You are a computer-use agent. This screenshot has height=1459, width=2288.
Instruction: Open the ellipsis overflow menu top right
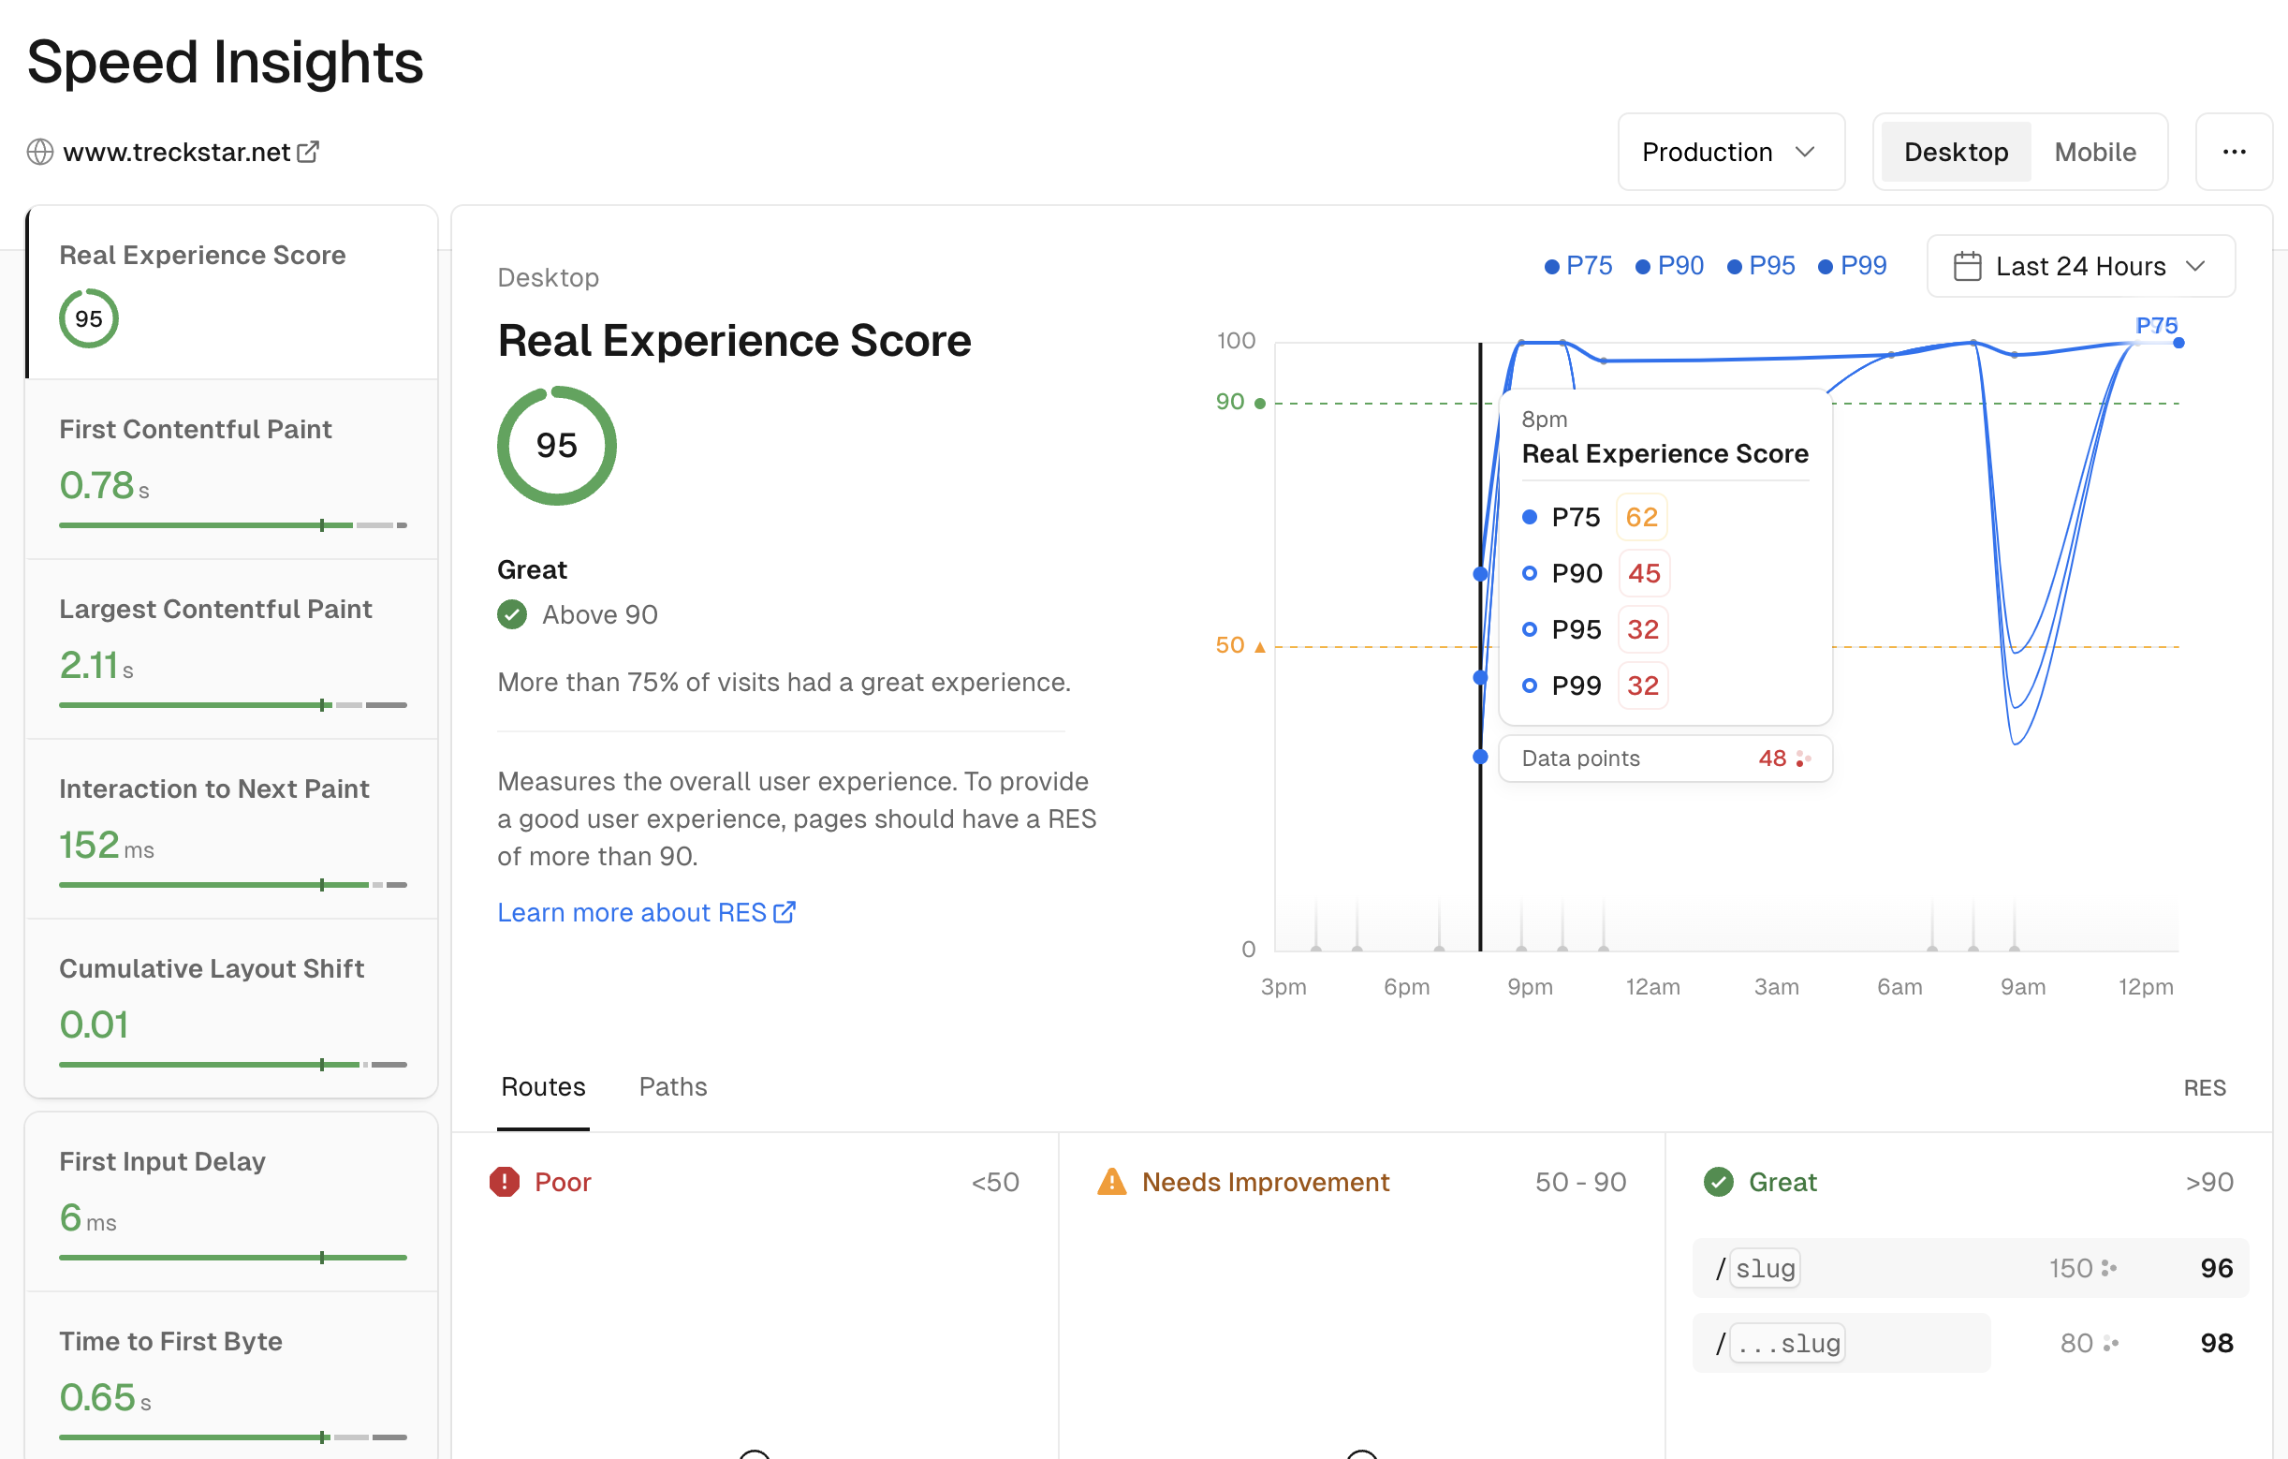pyautogui.click(x=2235, y=151)
